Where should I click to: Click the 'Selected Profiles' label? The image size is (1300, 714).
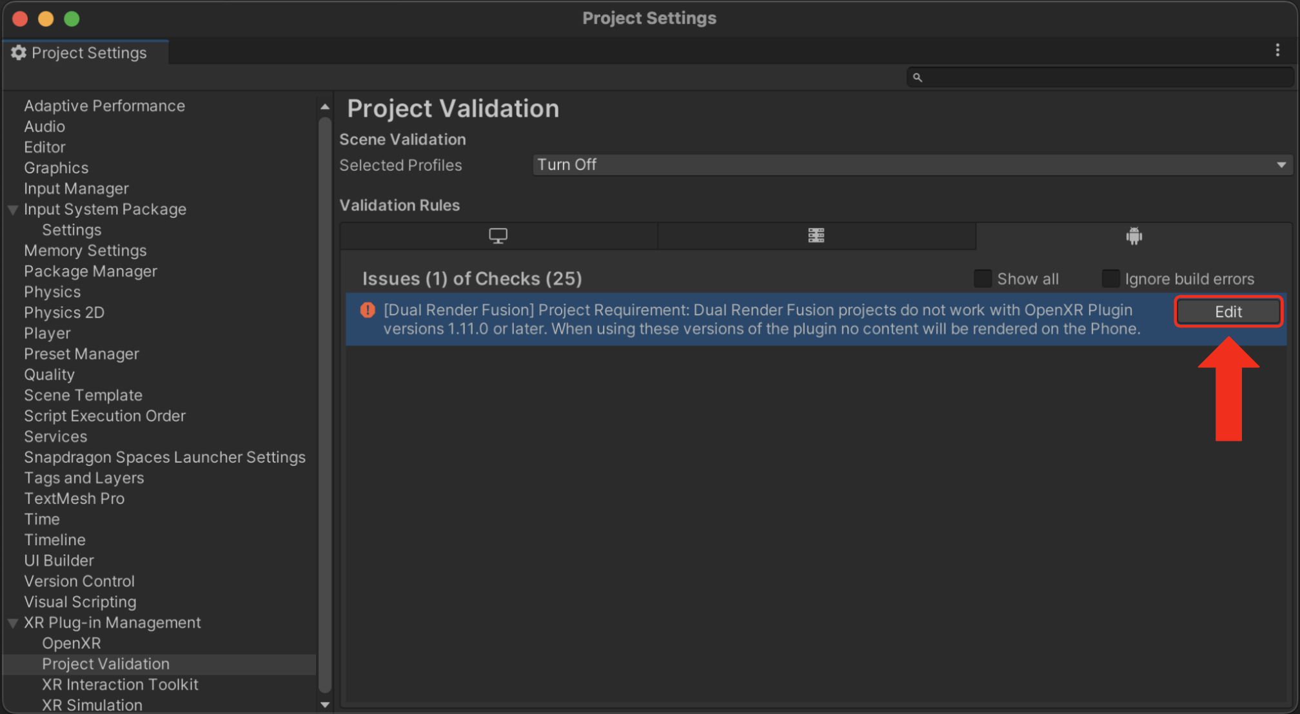coord(400,165)
